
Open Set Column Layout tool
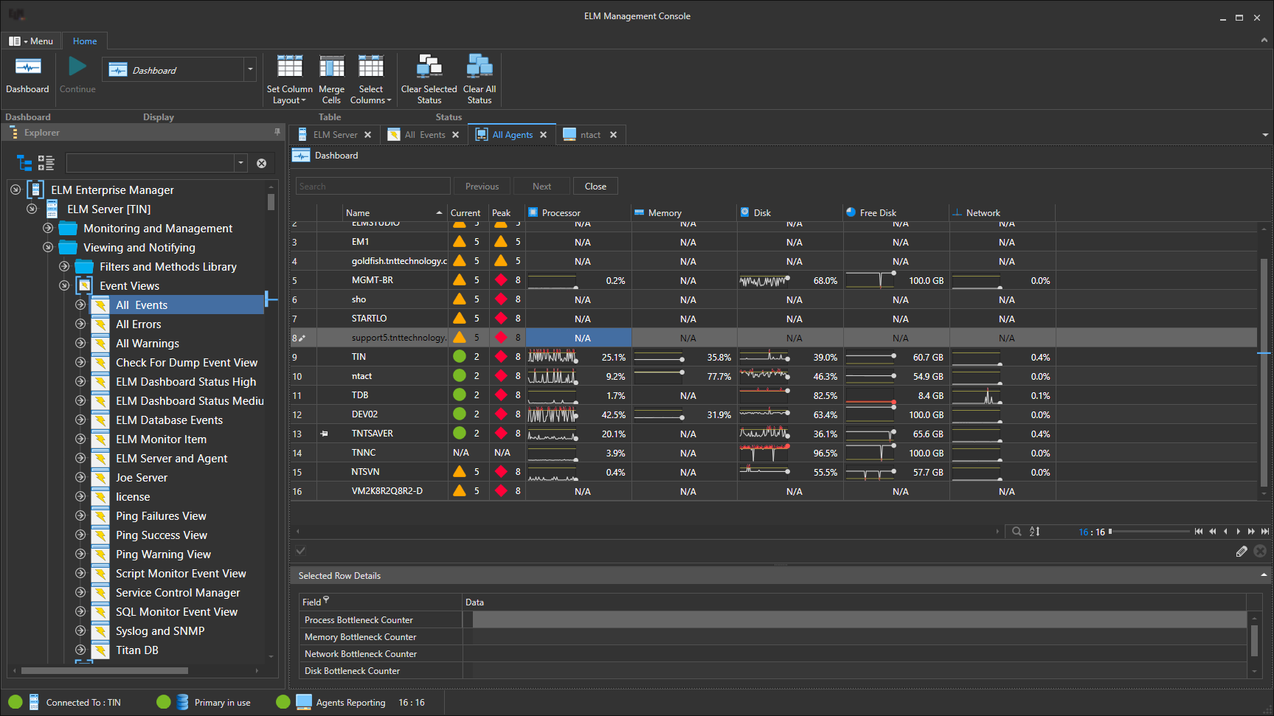coord(289,79)
